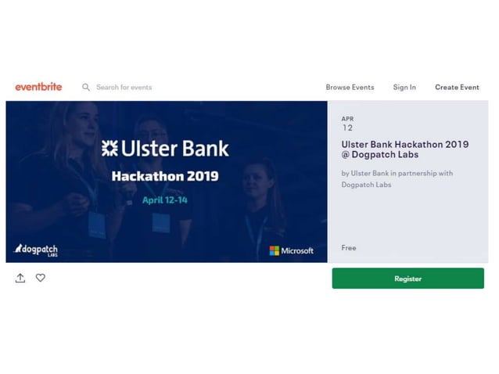Click the event banner image
499x374 pixels.
click(x=167, y=182)
